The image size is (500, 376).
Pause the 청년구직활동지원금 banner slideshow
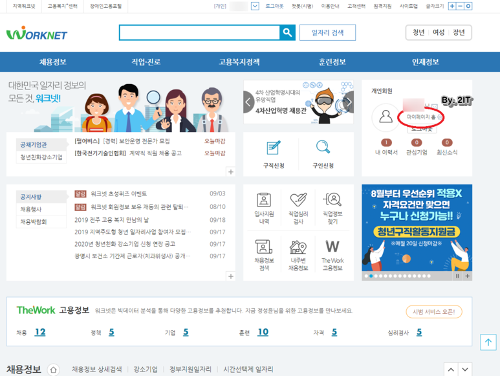(457, 276)
